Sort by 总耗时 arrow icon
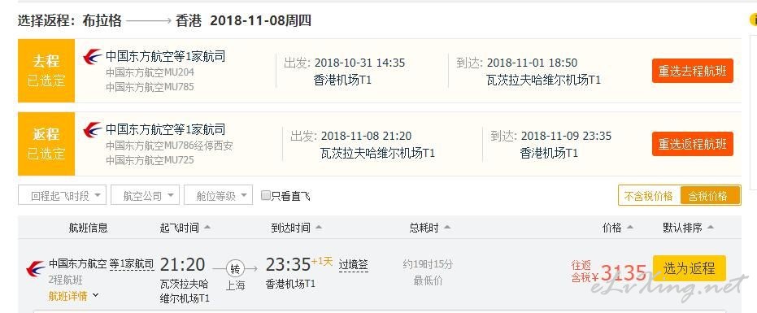The height and width of the screenshot is (313, 757). coord(447,227)
